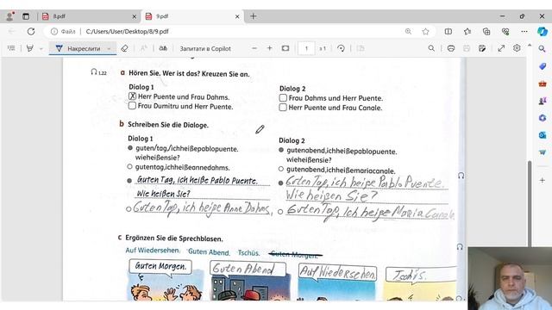Image resolution: width=552 pixels, height=310 pixels.
Task: Open sidebar Tools briefcase
Action: click(543, 84)
